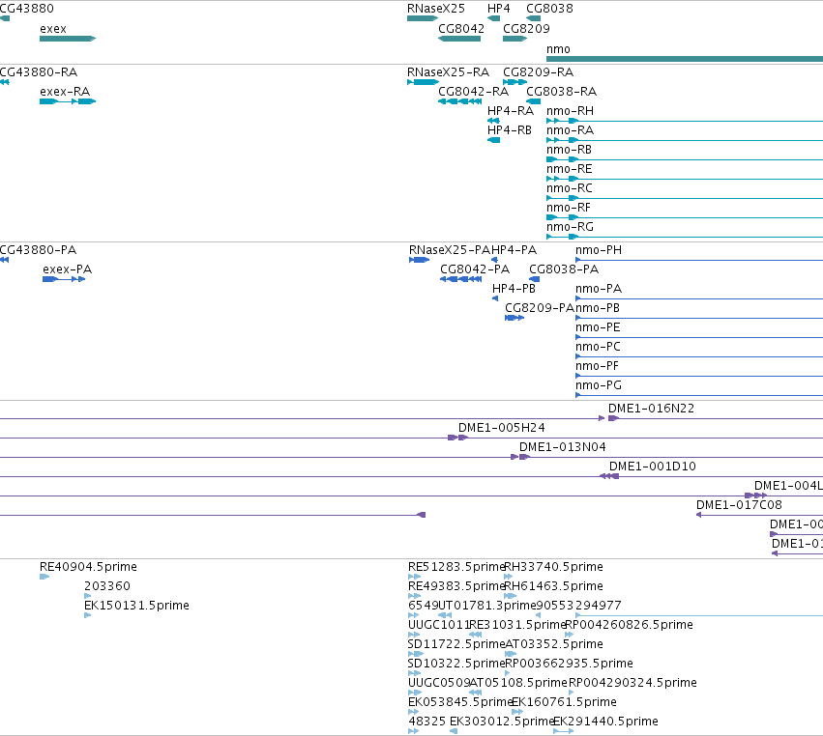Click the CG8038-RA transcript label
The image size is (823, 736).
point(562,91)
